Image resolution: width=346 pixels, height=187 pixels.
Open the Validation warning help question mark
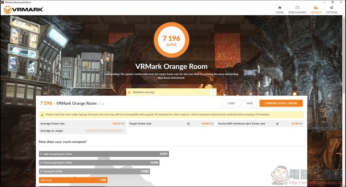213,92
